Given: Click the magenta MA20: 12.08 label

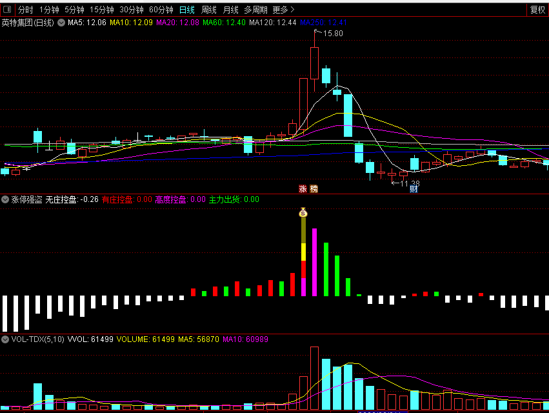Looking at the screenshot, I should tap(177, 23).
